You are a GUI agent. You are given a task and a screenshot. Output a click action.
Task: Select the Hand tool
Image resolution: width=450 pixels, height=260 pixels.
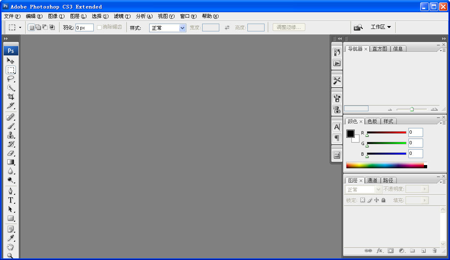point(11,247)
